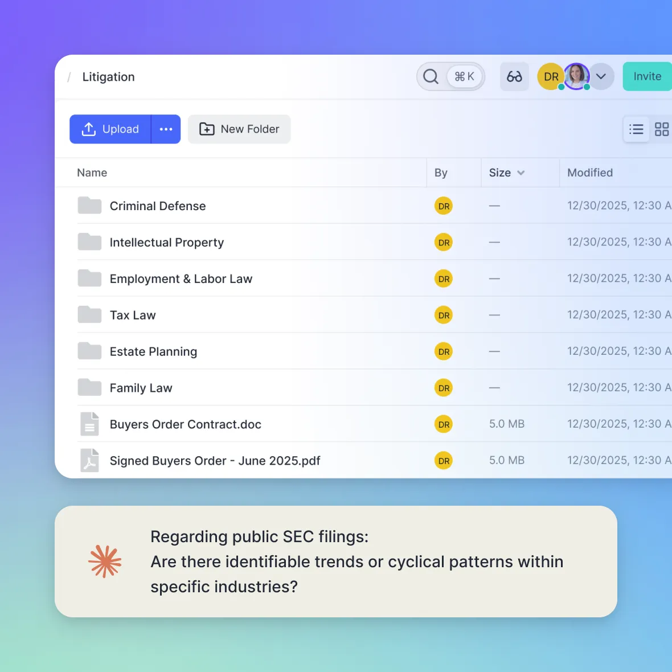Click the Name column header
This screenshot has width=672, height=672.
click(92, 173)
